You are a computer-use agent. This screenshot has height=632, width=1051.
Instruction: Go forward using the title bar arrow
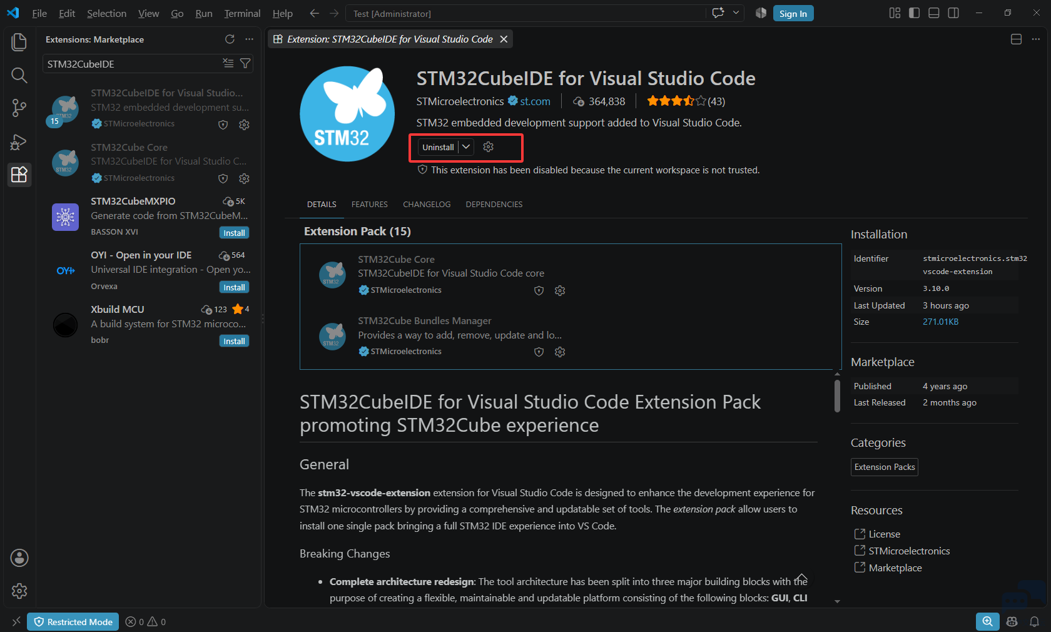pyautogui.click(x=334, y=13)
